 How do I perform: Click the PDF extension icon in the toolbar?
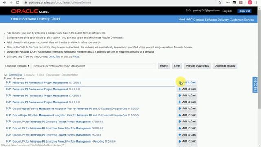[241, 2]
